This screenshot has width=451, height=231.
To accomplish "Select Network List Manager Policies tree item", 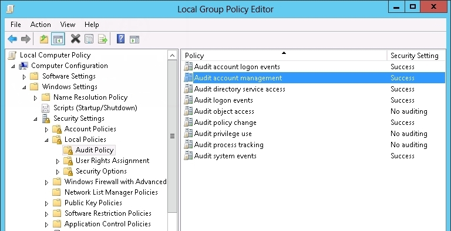I will coord(111,192).
